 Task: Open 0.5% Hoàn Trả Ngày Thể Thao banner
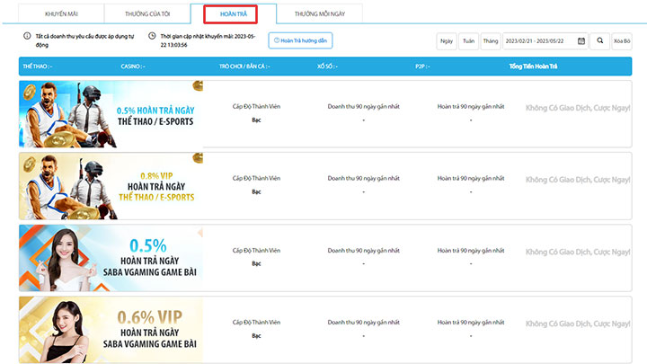pos(111,114)
